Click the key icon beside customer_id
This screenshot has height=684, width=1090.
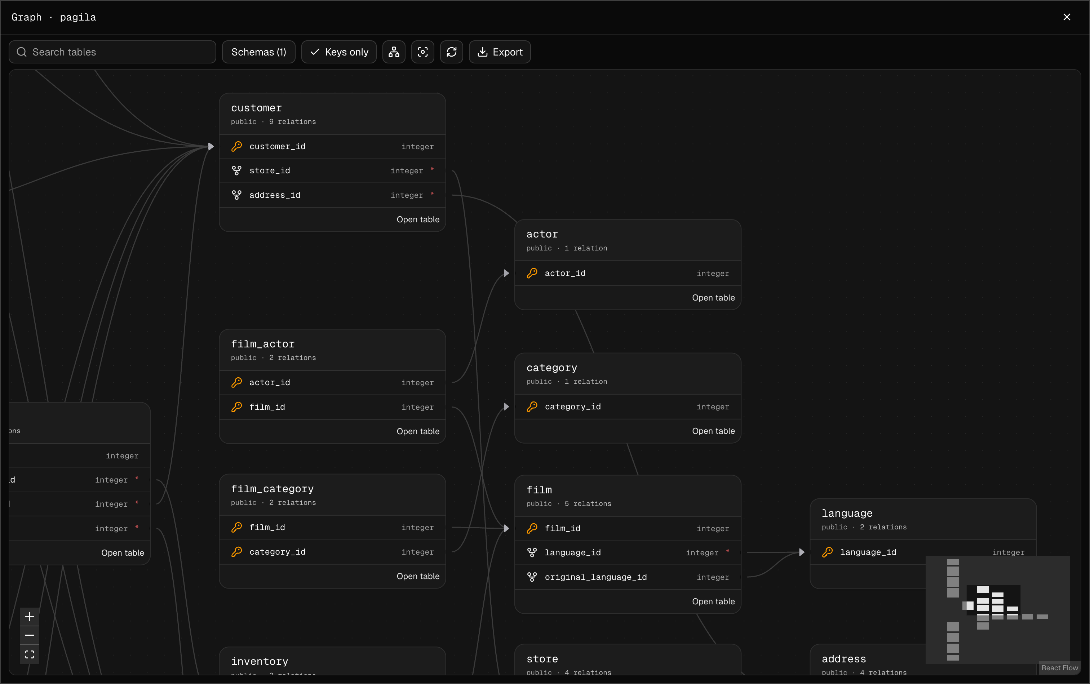(237, 146)
